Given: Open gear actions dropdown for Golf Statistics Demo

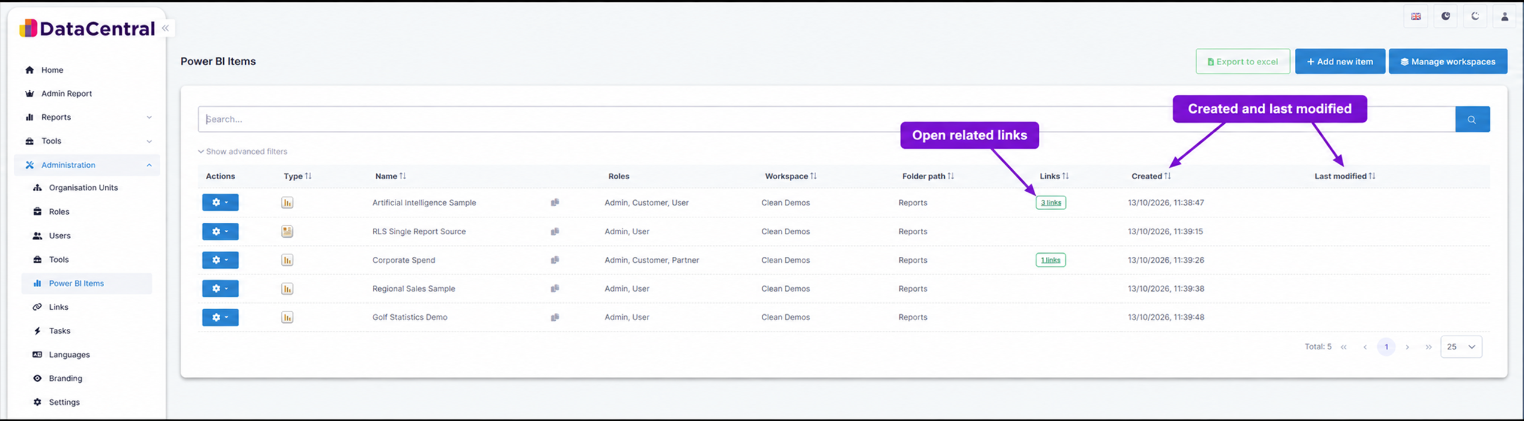Looking at the screenshot, I should tap(220, 317).
